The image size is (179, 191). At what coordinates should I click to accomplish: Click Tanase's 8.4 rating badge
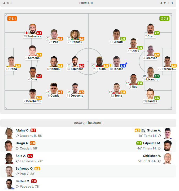tap(123, 66)
